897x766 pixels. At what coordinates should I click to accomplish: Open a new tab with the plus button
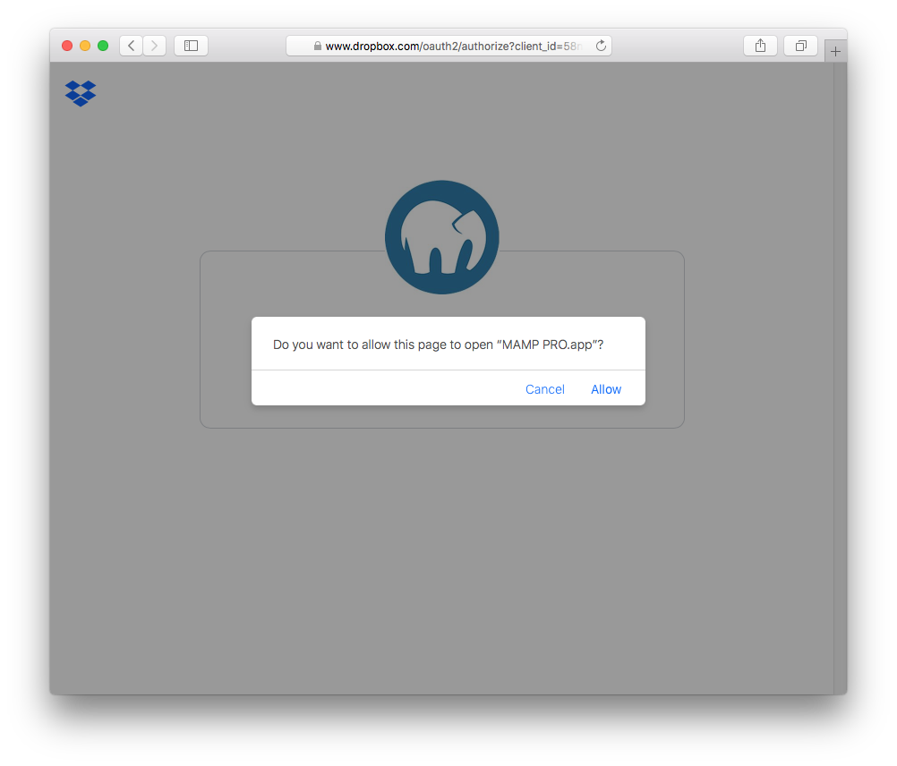[835, 49]
